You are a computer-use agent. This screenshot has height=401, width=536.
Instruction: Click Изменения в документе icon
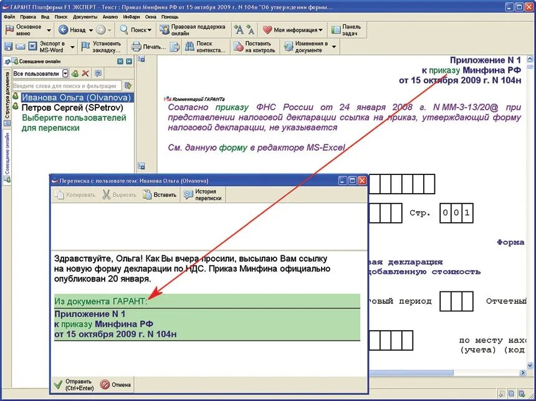pyautogui.click(x=289, y=47)
